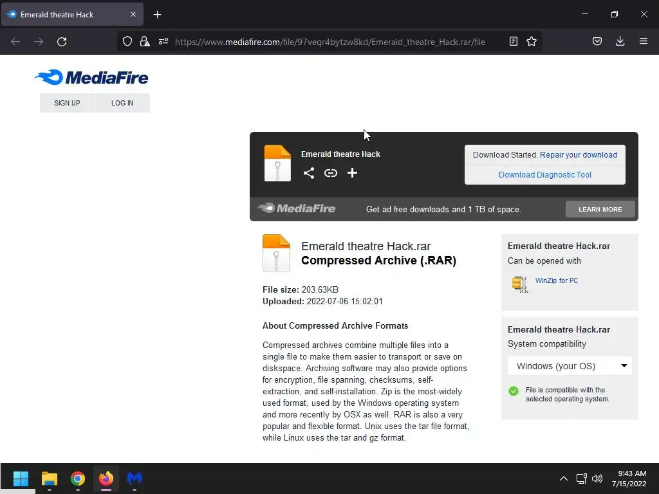Click the 'Emerald theatre Hack.rar' file name heading
This screenshot has width=659, height=494.
pyautogui.click(x=366, y=246)
